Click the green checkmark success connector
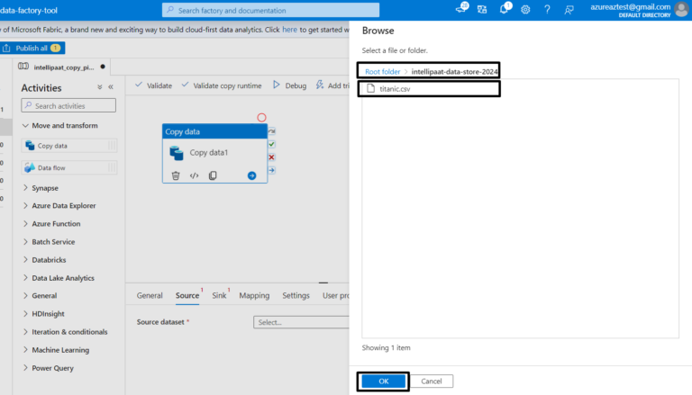Image resolution: width=692 pixels, height=395 pixels. 271,144
